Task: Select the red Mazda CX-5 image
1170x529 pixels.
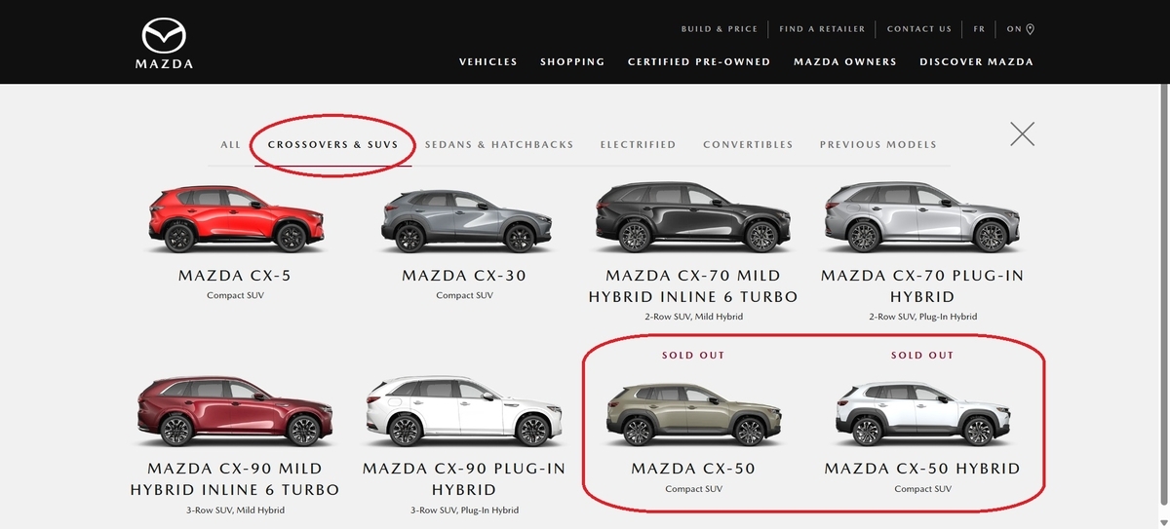Action: [235, 220]
